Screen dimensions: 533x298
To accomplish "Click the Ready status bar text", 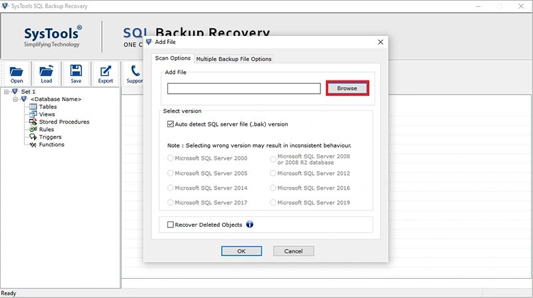I will tap(9, 293).
